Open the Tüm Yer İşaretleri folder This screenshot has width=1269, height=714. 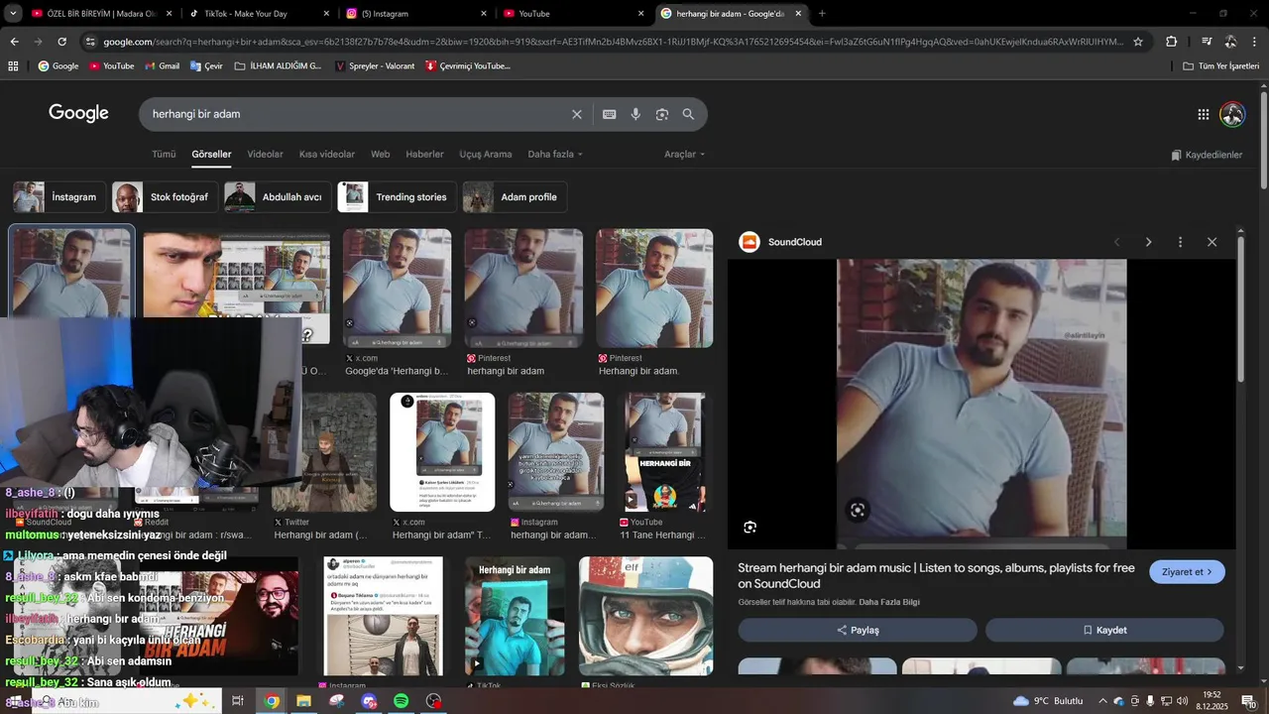(1222, 65)
